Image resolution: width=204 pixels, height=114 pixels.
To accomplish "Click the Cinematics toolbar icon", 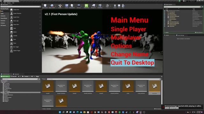I will tap(100, 6).
